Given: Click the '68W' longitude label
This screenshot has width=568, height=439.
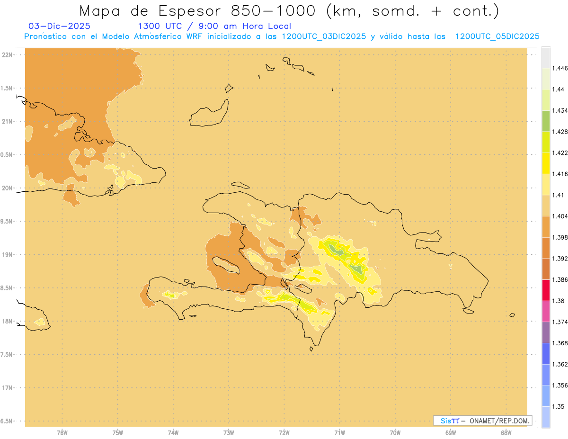Looking at the screenshot, I should tap(506, 432).
